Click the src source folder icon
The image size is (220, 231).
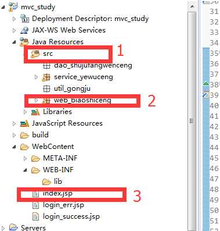[x=35, y=54]
